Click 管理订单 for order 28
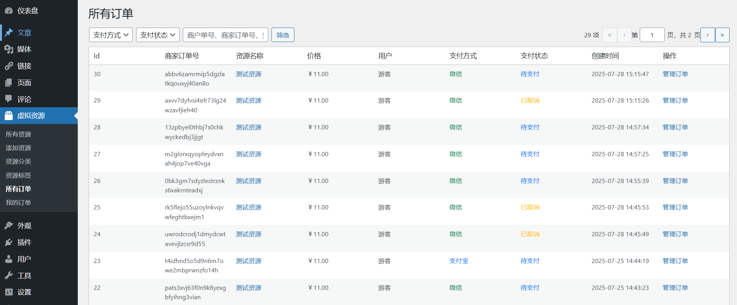737x305 pixels. tap(675, 127)
